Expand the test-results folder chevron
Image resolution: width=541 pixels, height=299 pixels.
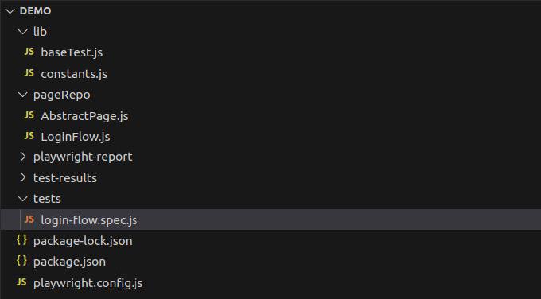[x=23, y=177]
